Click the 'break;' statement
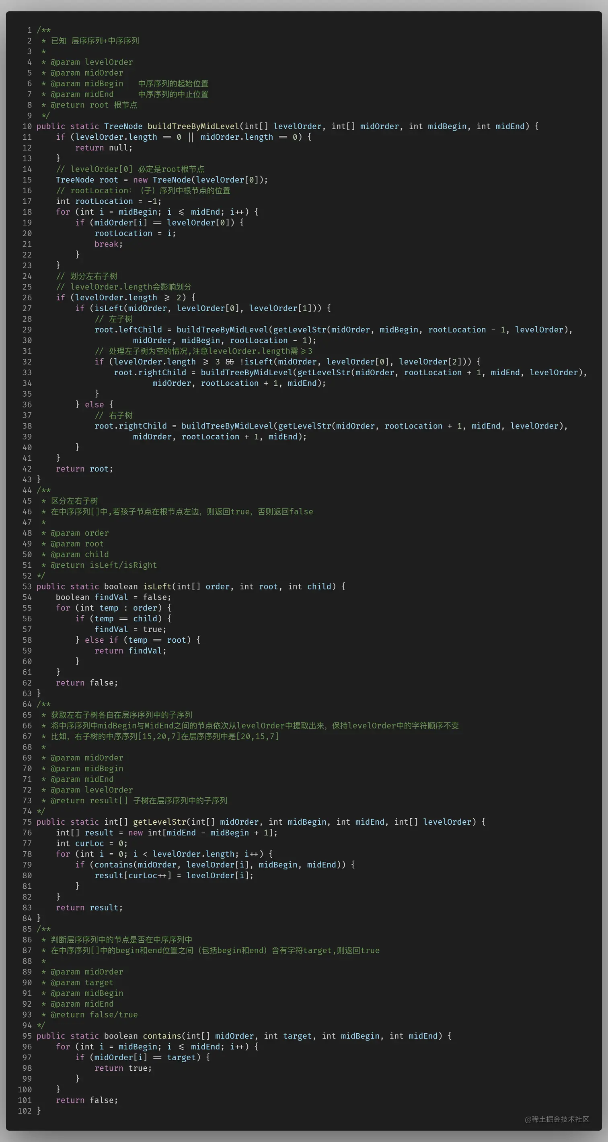 [109, 244]
